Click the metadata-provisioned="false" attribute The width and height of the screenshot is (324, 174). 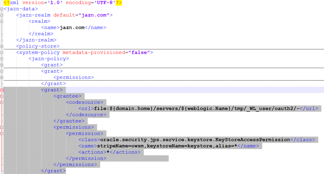106,53
